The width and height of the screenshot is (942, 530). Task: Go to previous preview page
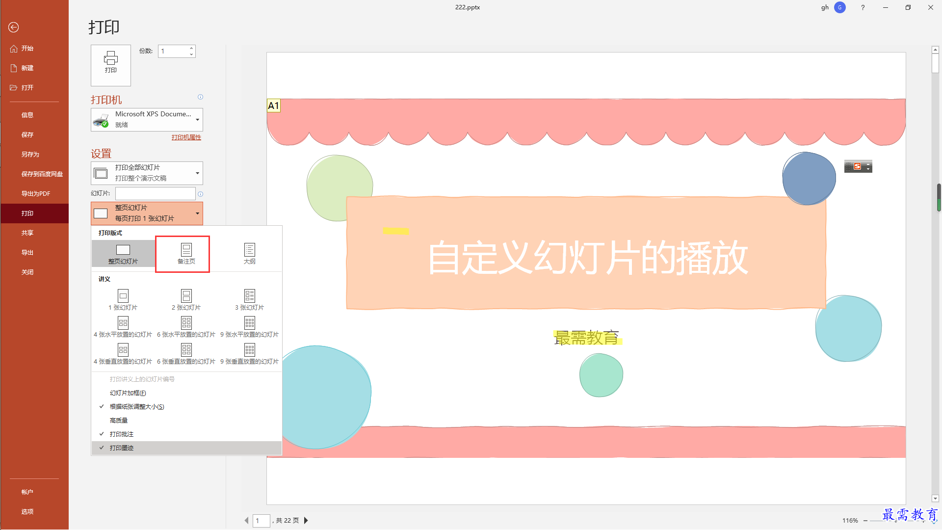(x=246, y=521)
